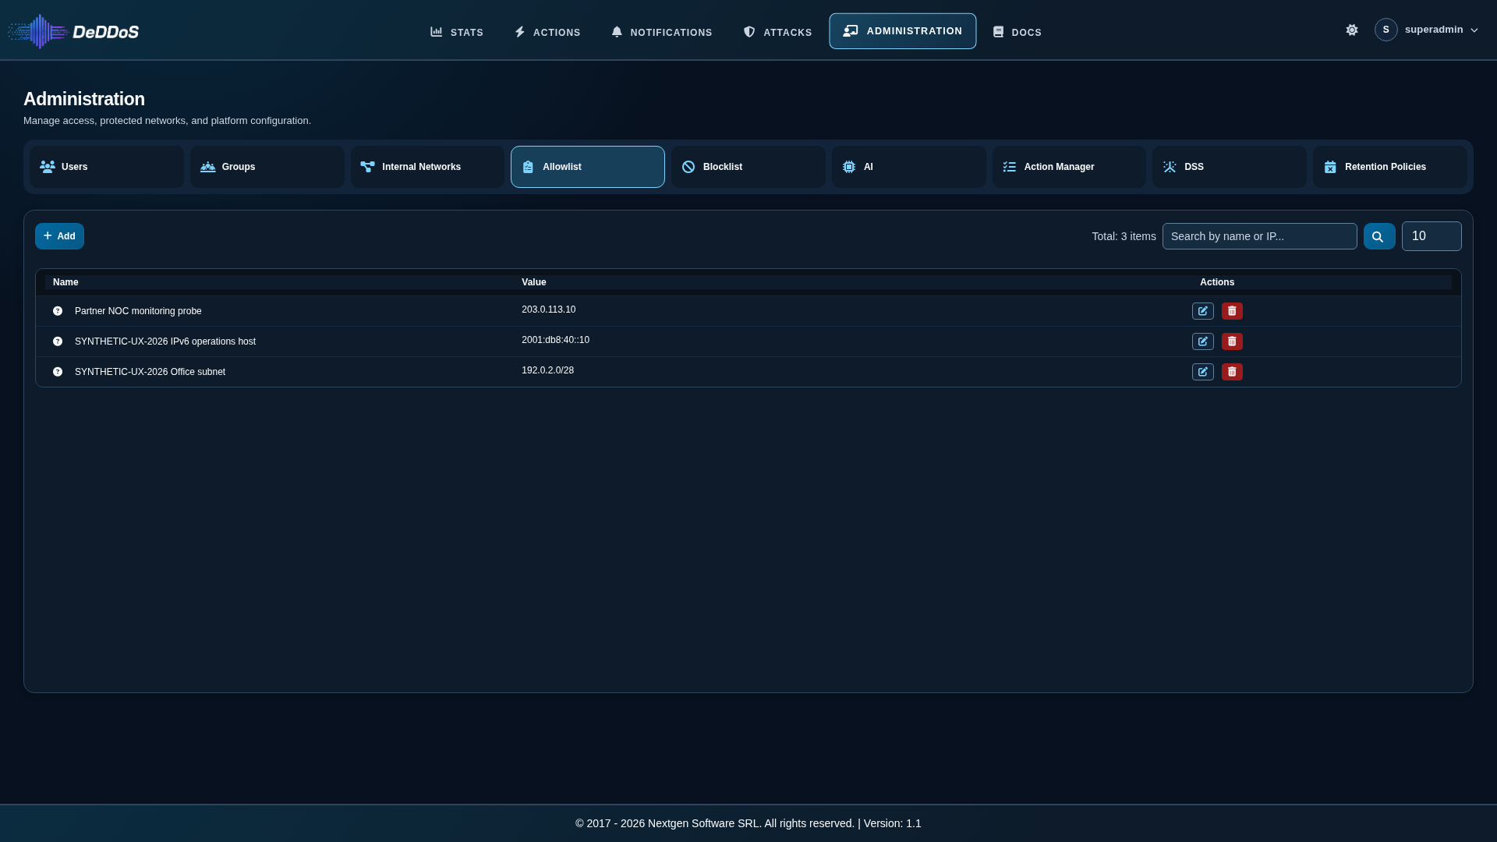Select the value 2001:db8:40::10
The height and width of the screenshot is (842, 1497).
(556, 340)
